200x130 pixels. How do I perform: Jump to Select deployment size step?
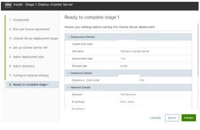point(27,57)
